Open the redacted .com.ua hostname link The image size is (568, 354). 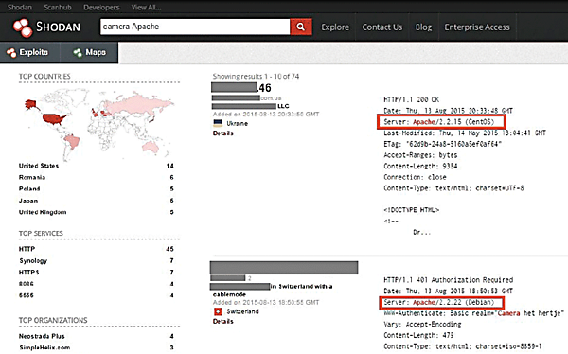(247, 97)
